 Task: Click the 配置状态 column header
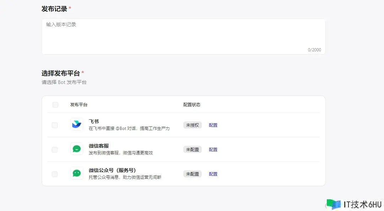[x=192, y=105]
